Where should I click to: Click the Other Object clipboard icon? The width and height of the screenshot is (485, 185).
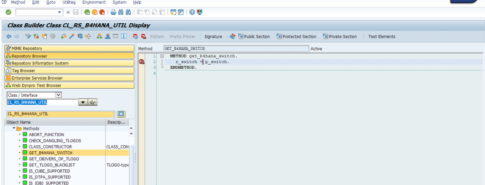(x=44, y=37)
